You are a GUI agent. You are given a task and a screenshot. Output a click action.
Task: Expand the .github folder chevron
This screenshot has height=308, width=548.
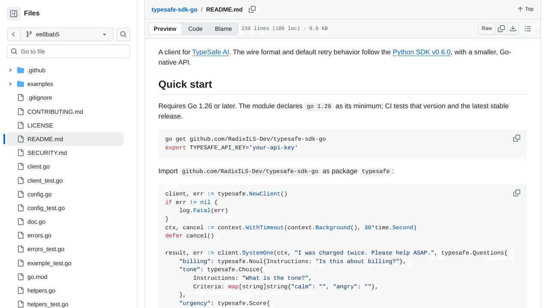[10, 70]
